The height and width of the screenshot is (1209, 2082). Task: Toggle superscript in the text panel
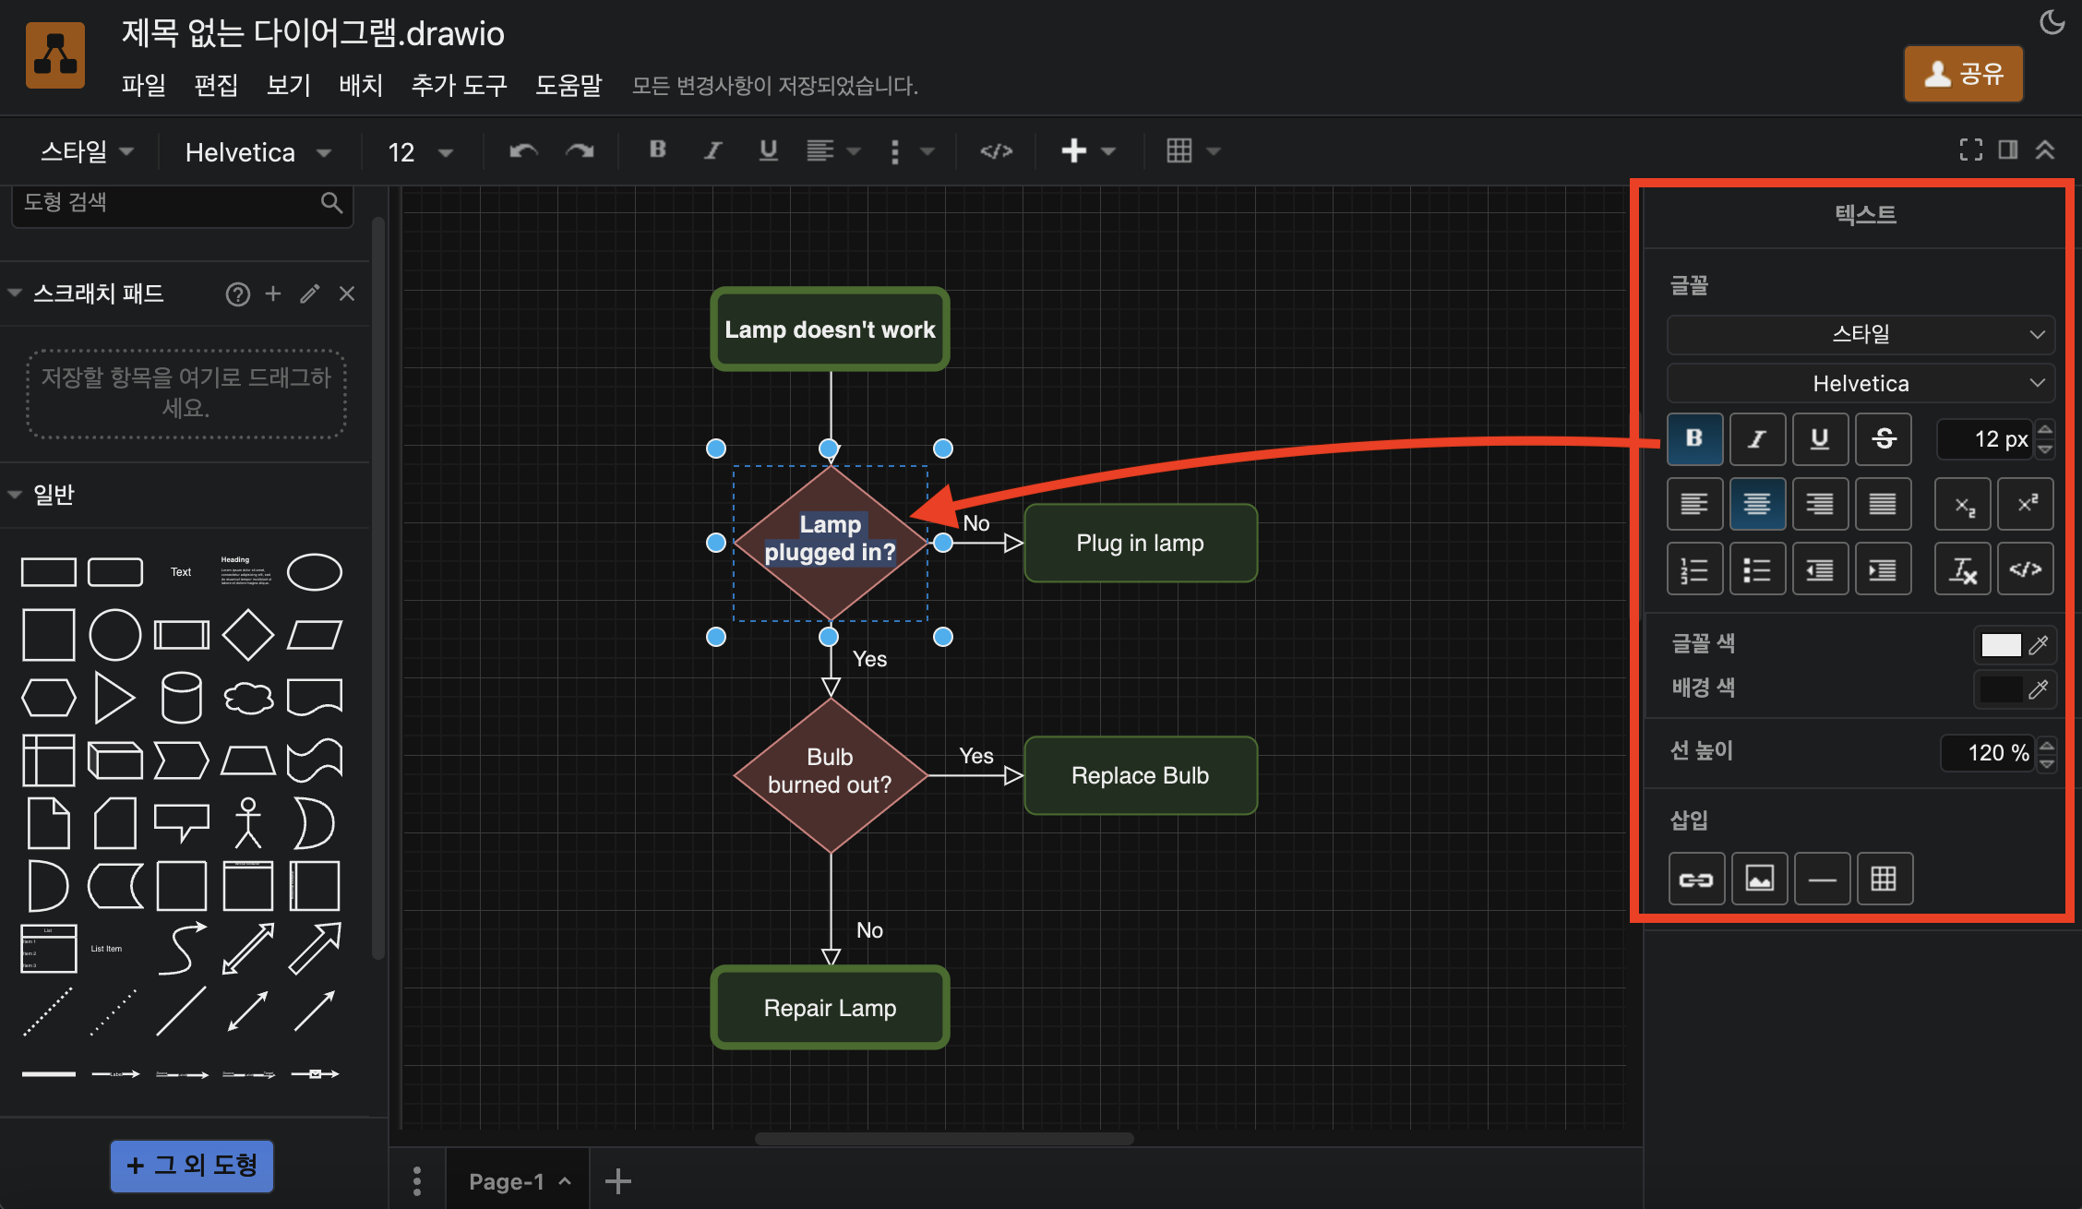pyautogui.click(x=2026, y=504)
